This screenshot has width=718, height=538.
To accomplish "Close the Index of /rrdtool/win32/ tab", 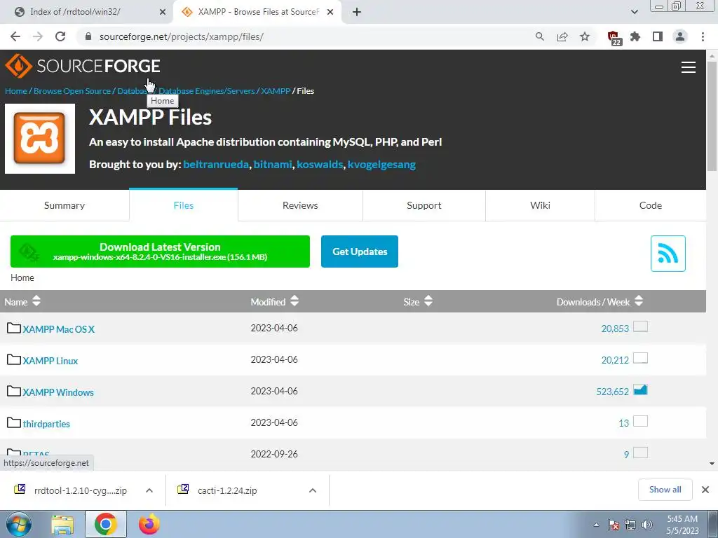I will pyautogui.click(x=163, y=13).
